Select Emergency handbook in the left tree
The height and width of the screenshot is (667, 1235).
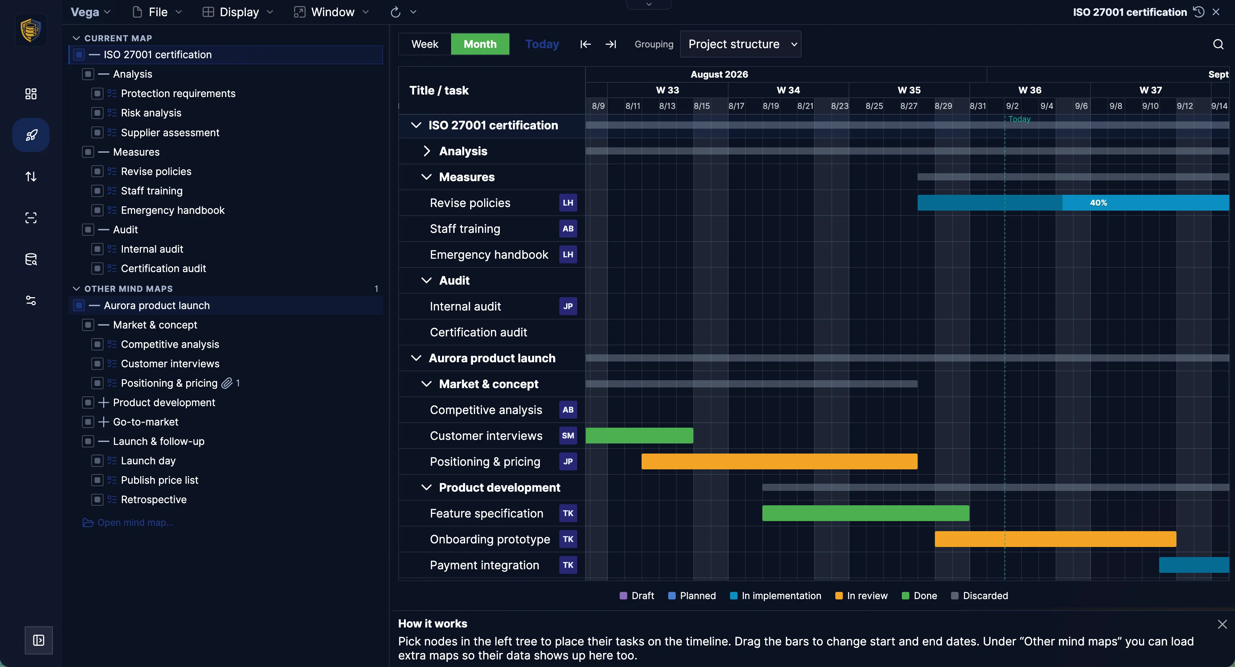173,211
